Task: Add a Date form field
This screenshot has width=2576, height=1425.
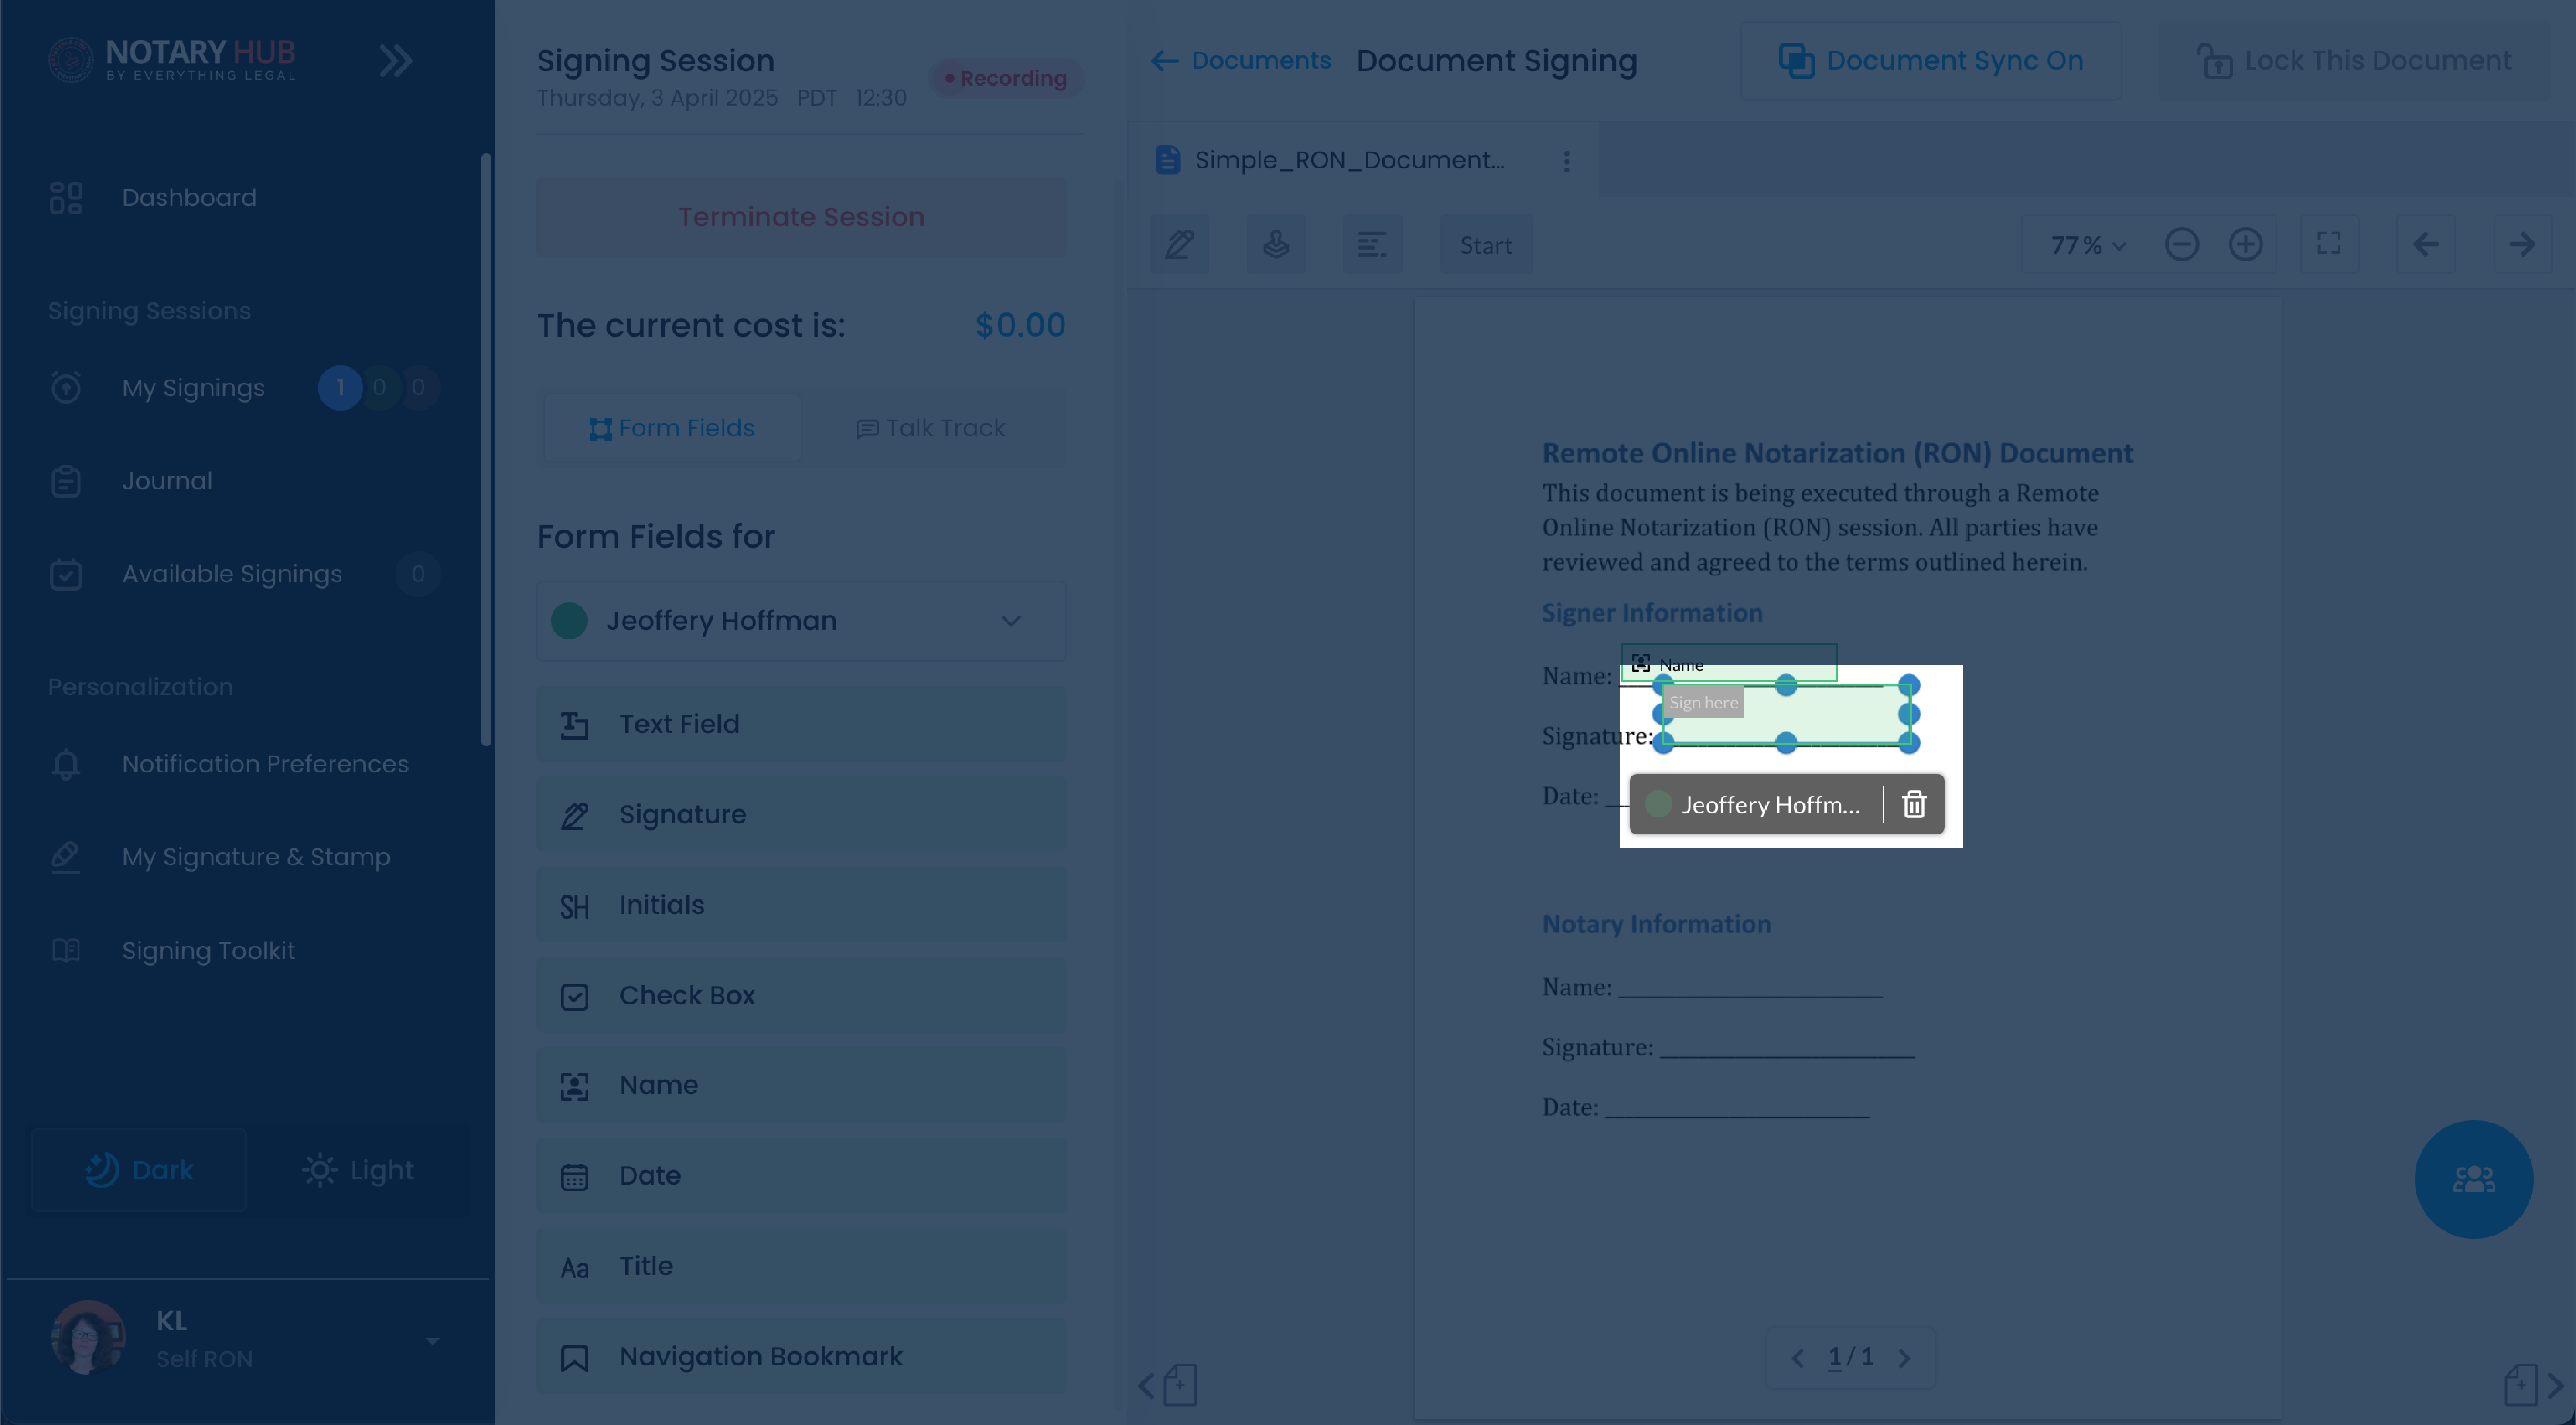Action: tap(801, 1176)
